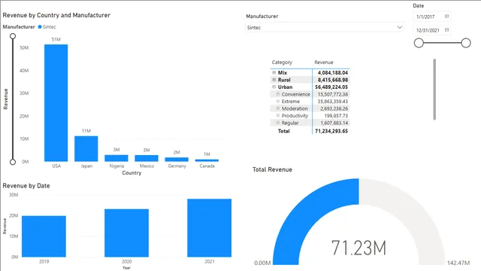This screenshot has height=271, width=481.
Task: Grab the right handle of Date slider
Action: (x=466, y=43)
